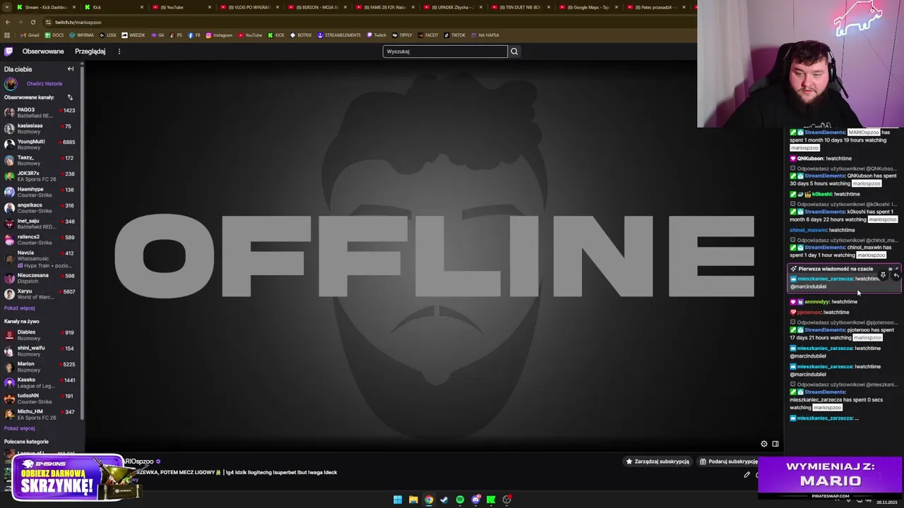Open Xaryu channel
The image size is (904, 508).
[x=41, y=294]
